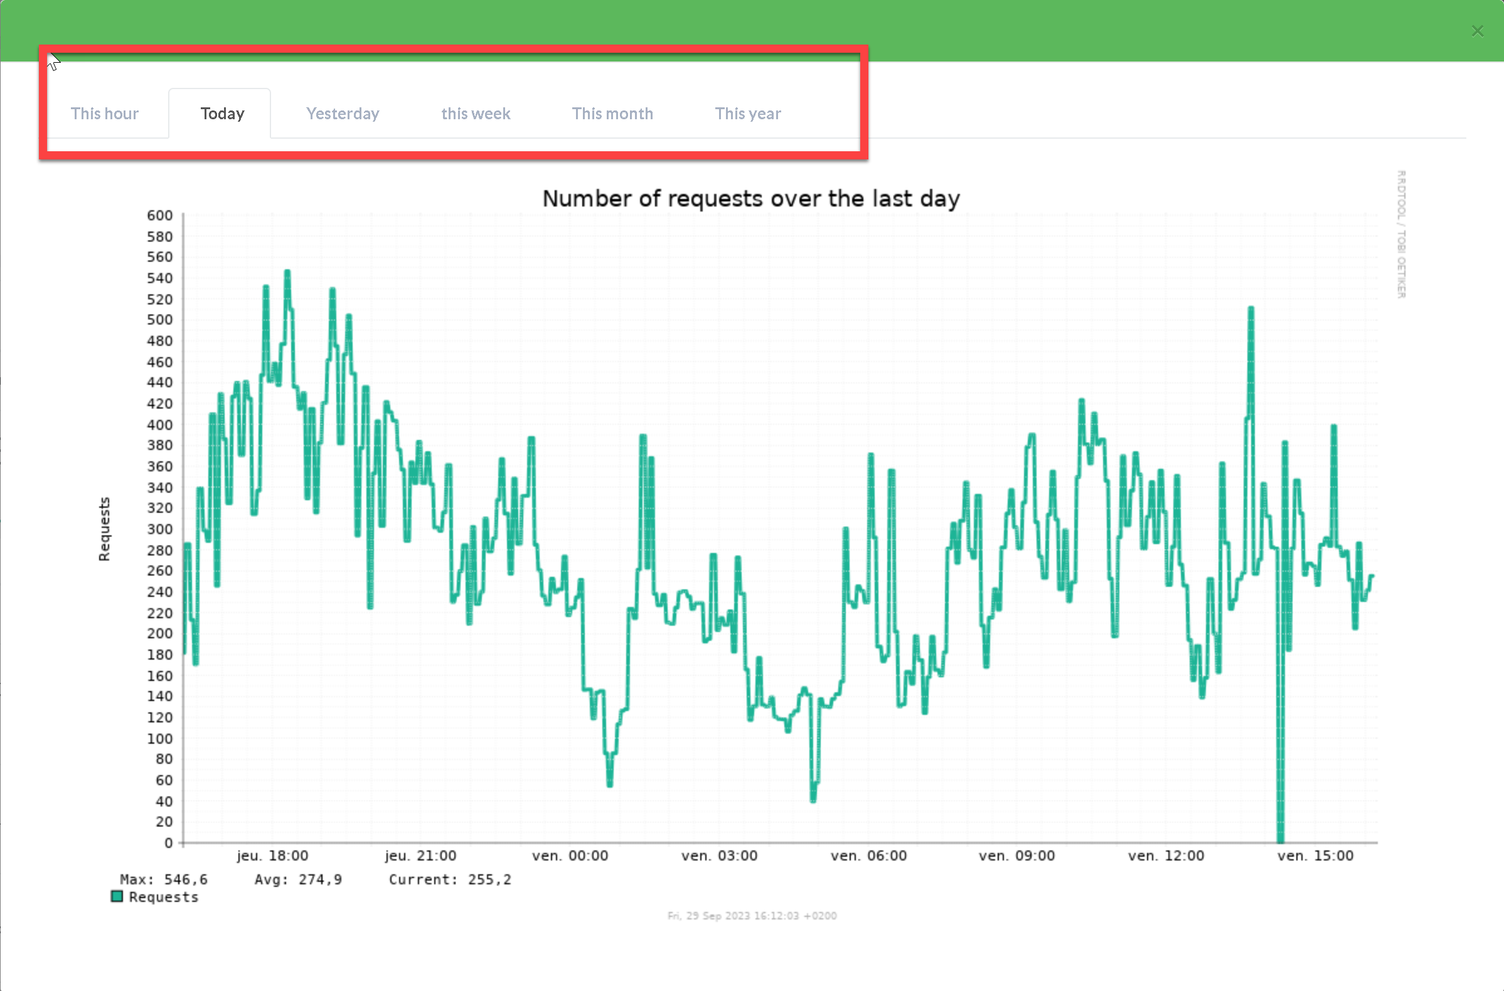Click the Current: 255,2 statistic
This screenshot has height=991, width=1504.
(x=450, y=879)
